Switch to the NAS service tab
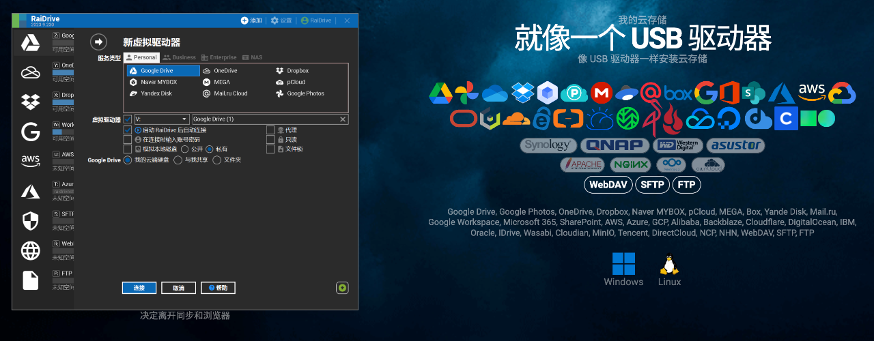Viewport: 874px width, 341px height. (x=252, y=58)
